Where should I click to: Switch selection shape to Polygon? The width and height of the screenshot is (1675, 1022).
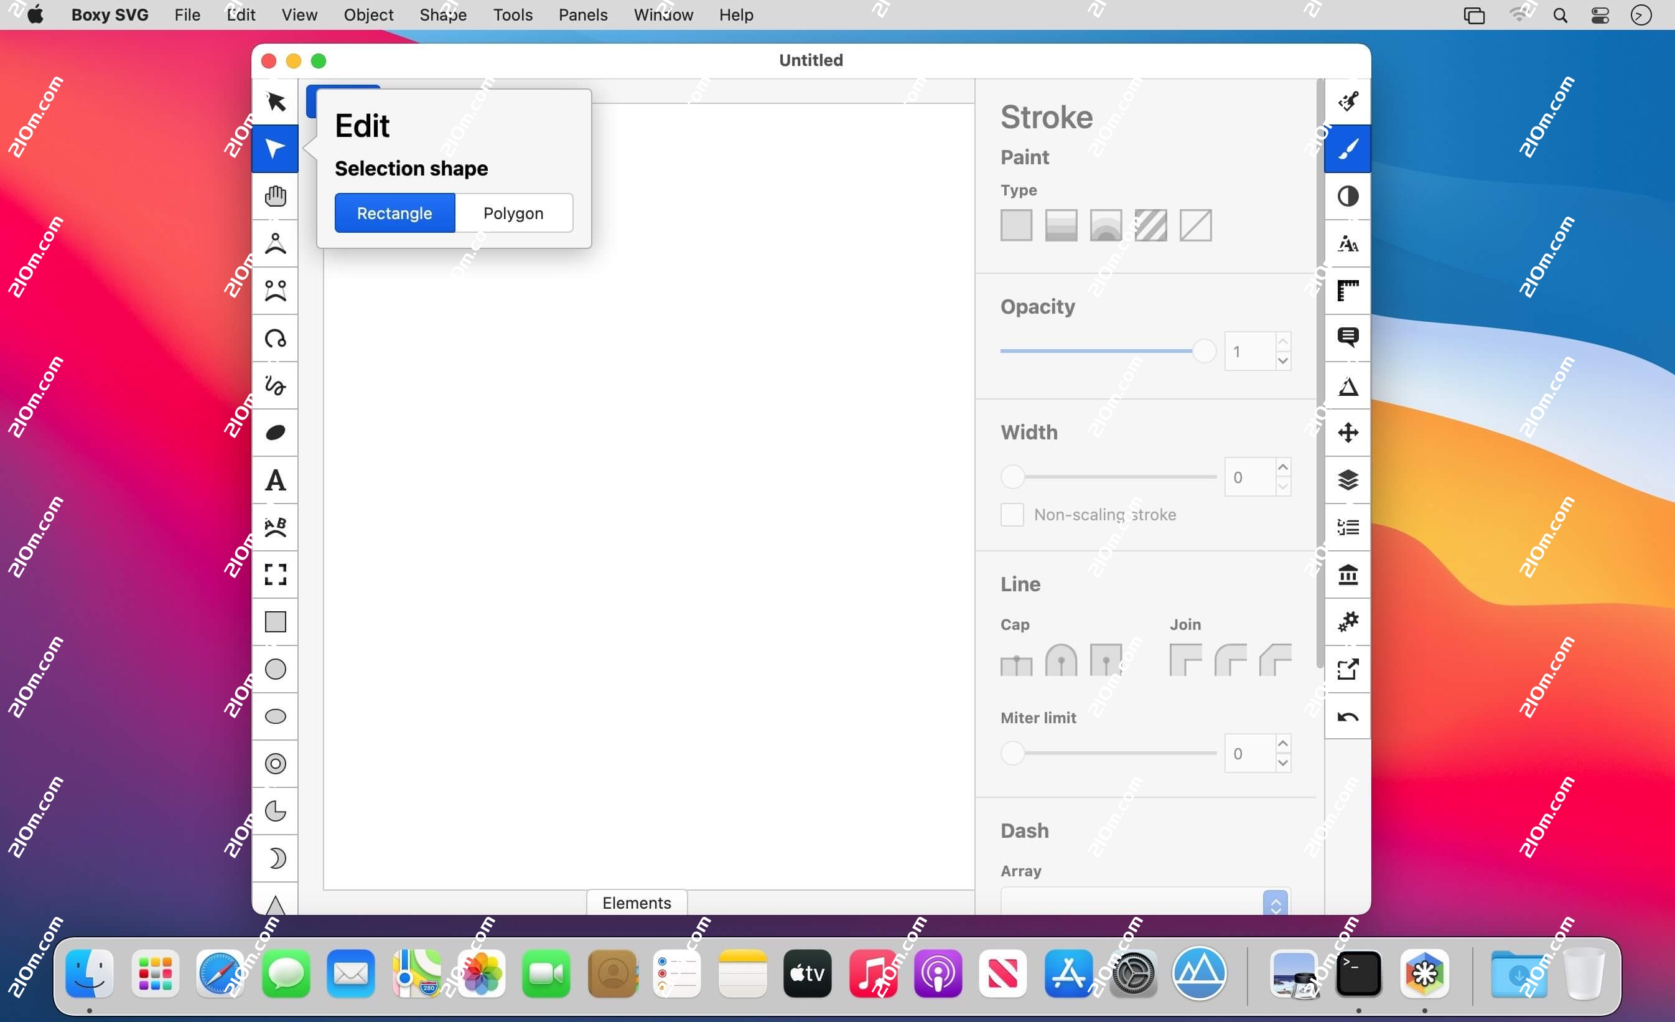pyautogui.click(x=513, y=213)
